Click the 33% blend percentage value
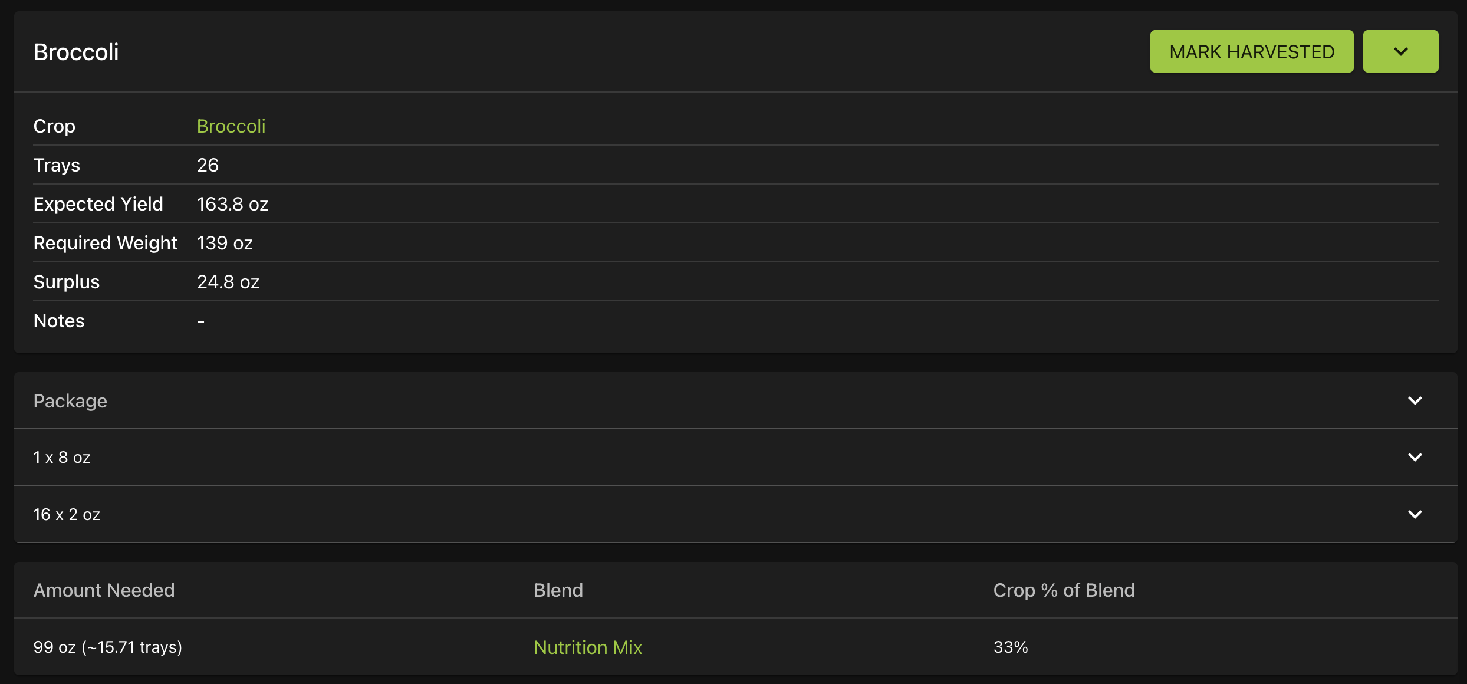This screenshot has width=1467, height=684. (1011, 647)
